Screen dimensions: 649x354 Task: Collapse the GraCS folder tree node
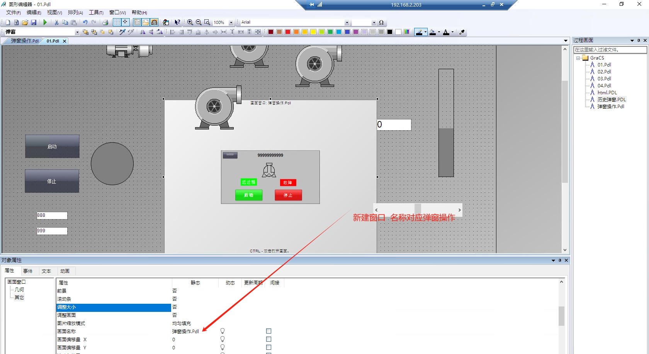pyautogui.click(x=578, y=58)
